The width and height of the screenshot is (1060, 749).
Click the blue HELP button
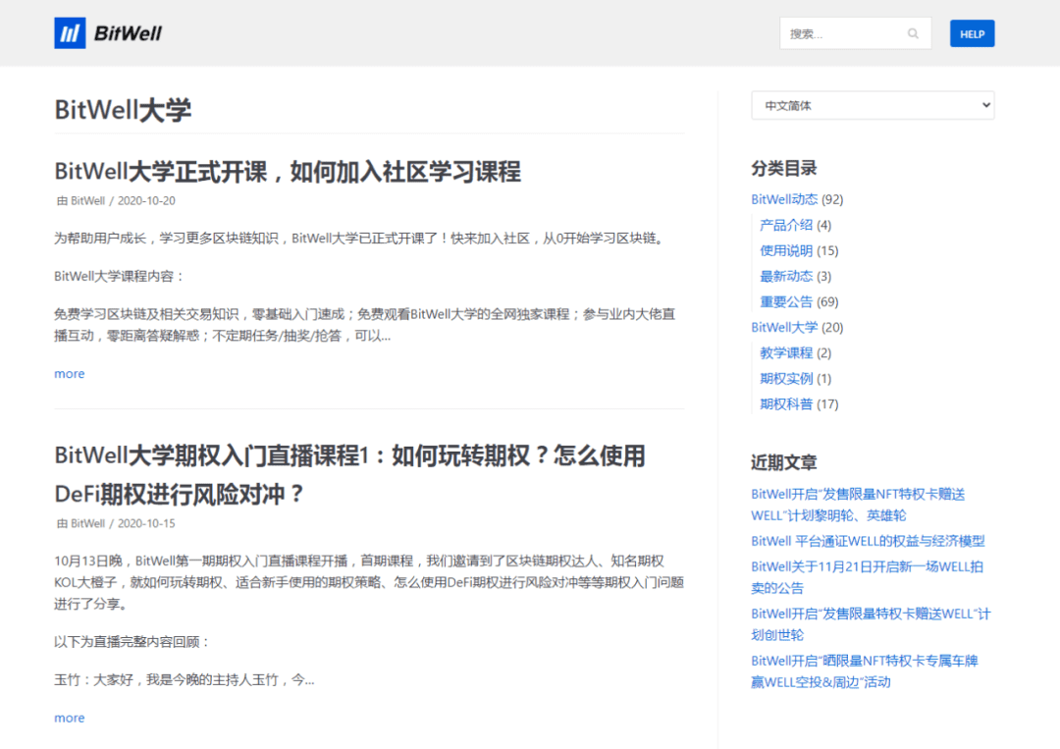click(972, 33)
